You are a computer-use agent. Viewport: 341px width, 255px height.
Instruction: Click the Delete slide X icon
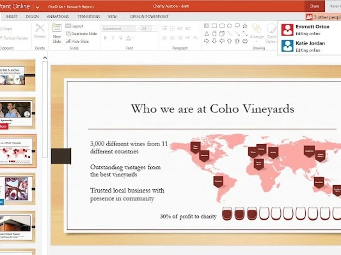pyautogui.click(x=40, y=28)
